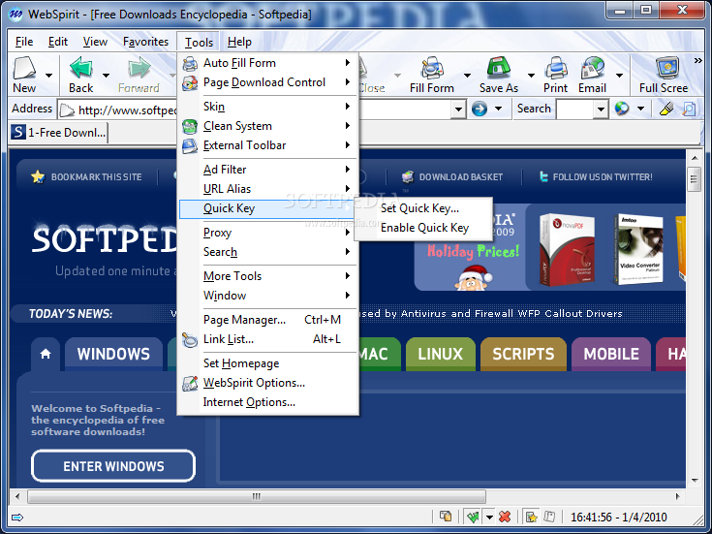
Task: Open the Back history dropdown arrow
Action: pos(106,75)
